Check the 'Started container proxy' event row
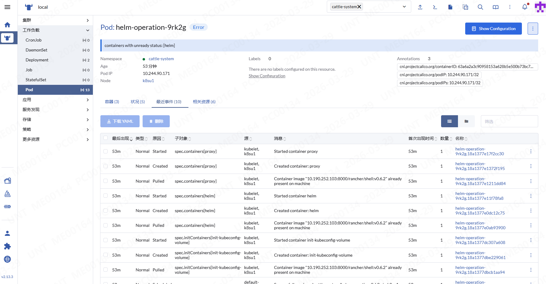The height and width of the screenshot is (284, 546). [106, 151]
